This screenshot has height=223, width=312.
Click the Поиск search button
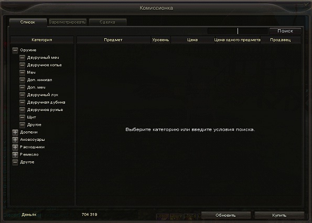(285, 31)
